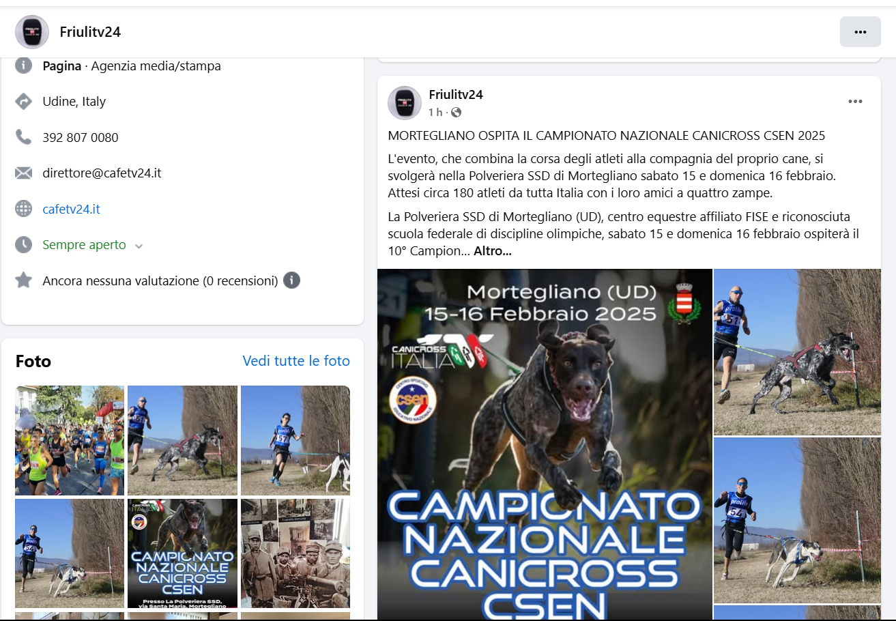Click the web globe icon beside cafetv24.it
Image resolution: width=896 pixels, height=621 pixels.
(x=24, y=209)
